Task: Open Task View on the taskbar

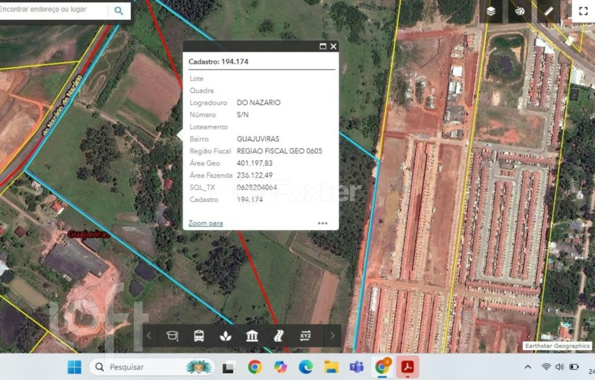Action: tap(228, 367)
